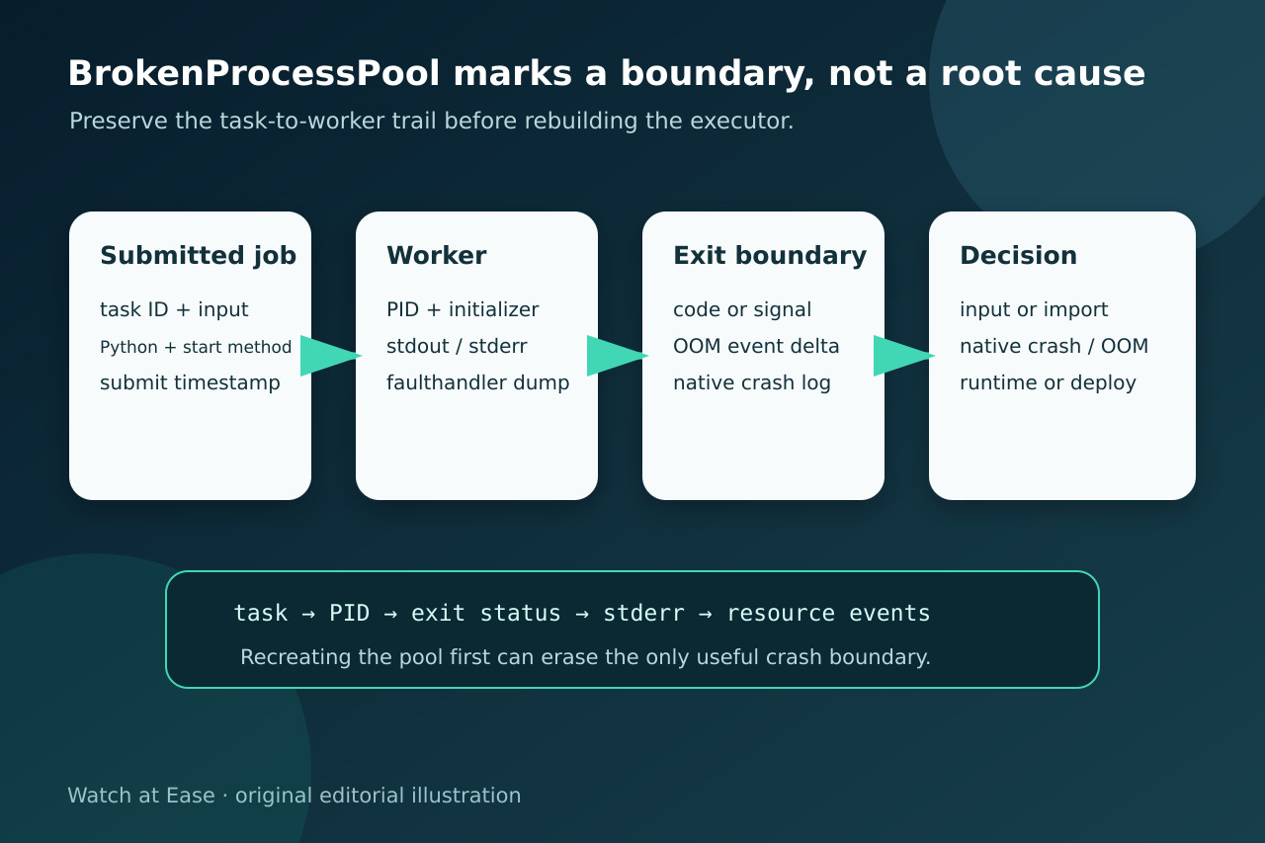The width and height of the screenshot is (1265, 843).
Task: Click the "Exit boundary" card heading
Action: (x=770, y=256)
